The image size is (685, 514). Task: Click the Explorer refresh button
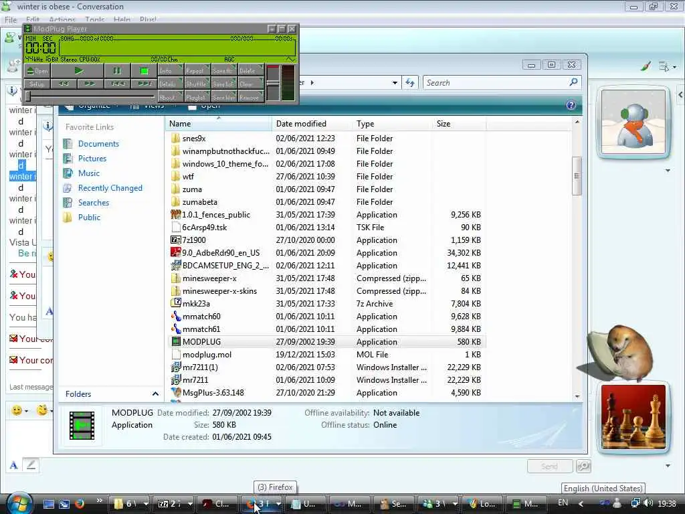point(410,82)
